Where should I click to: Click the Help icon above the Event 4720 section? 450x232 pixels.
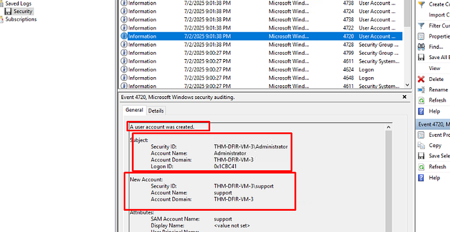tap(421, 111)
